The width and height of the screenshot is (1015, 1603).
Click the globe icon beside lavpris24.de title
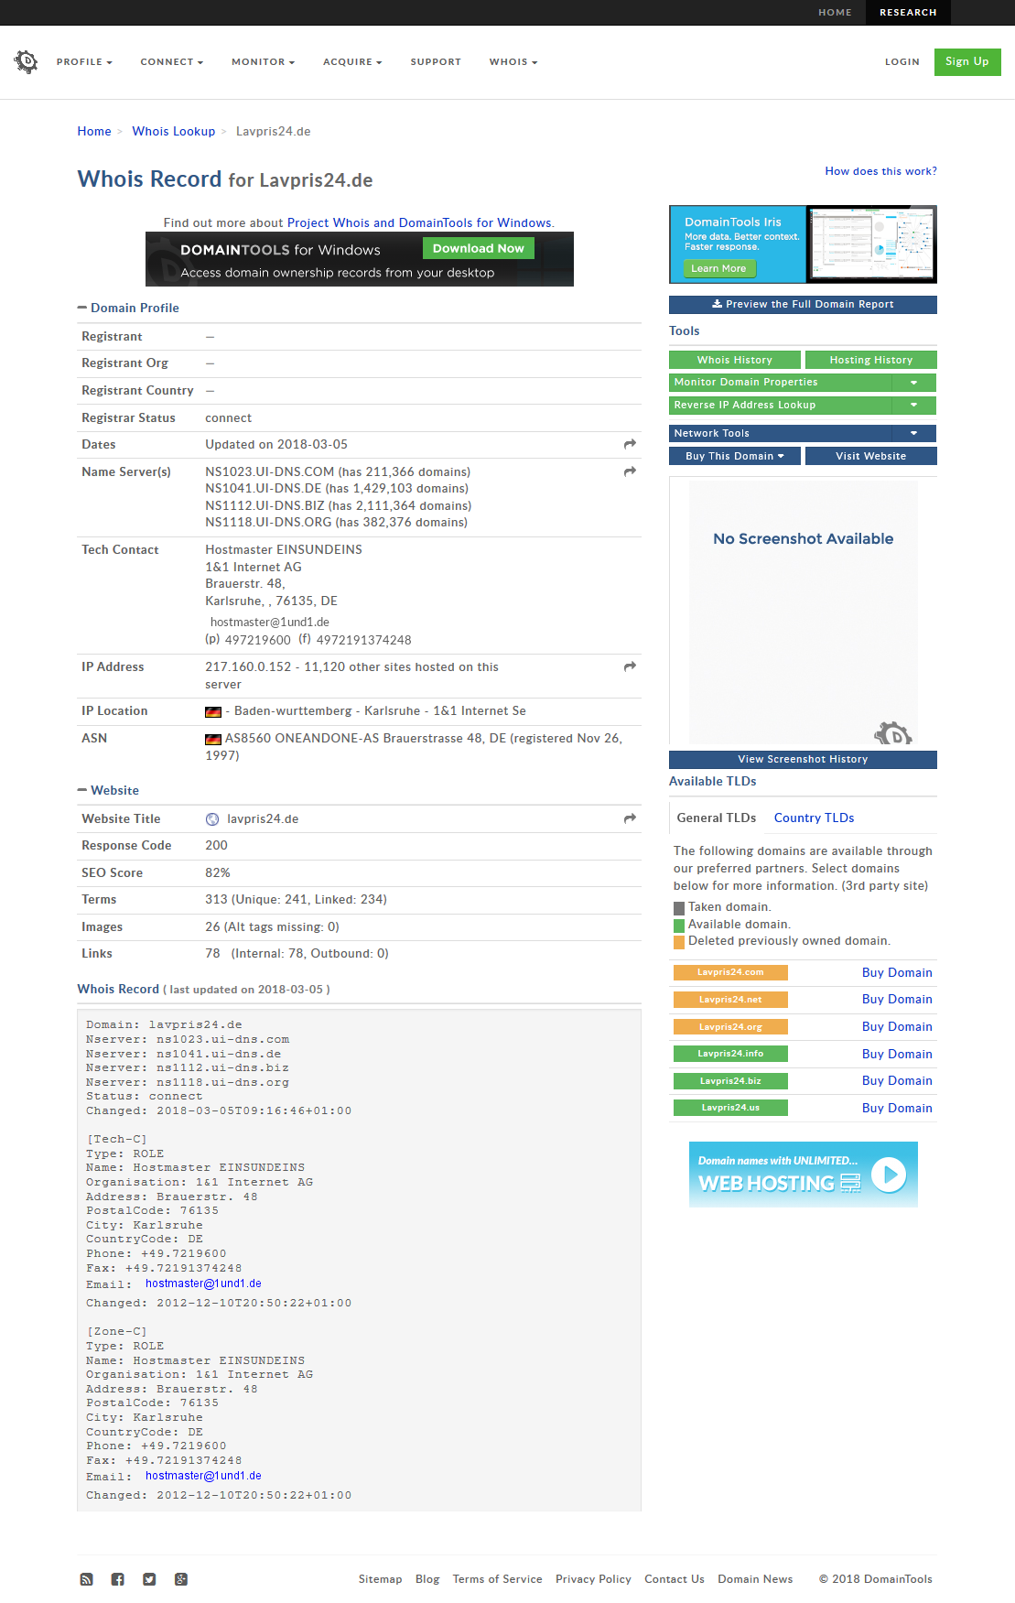(x=212, y=819)
